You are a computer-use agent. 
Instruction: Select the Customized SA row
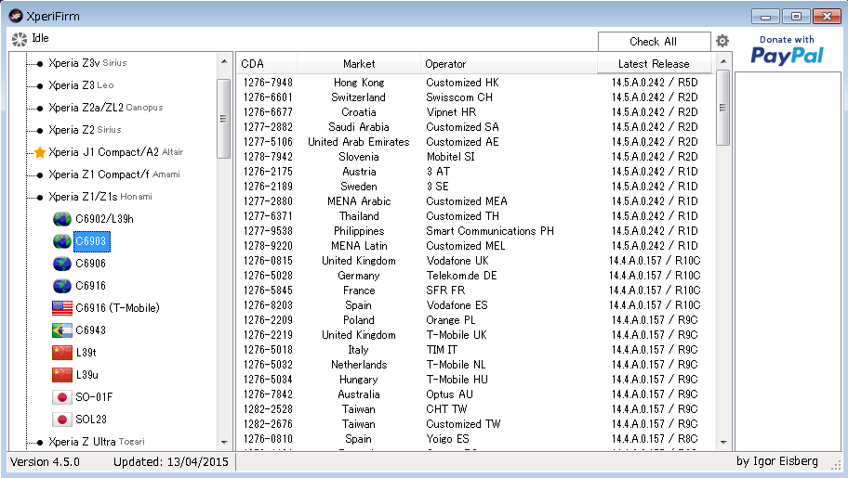tap(476, 127)
